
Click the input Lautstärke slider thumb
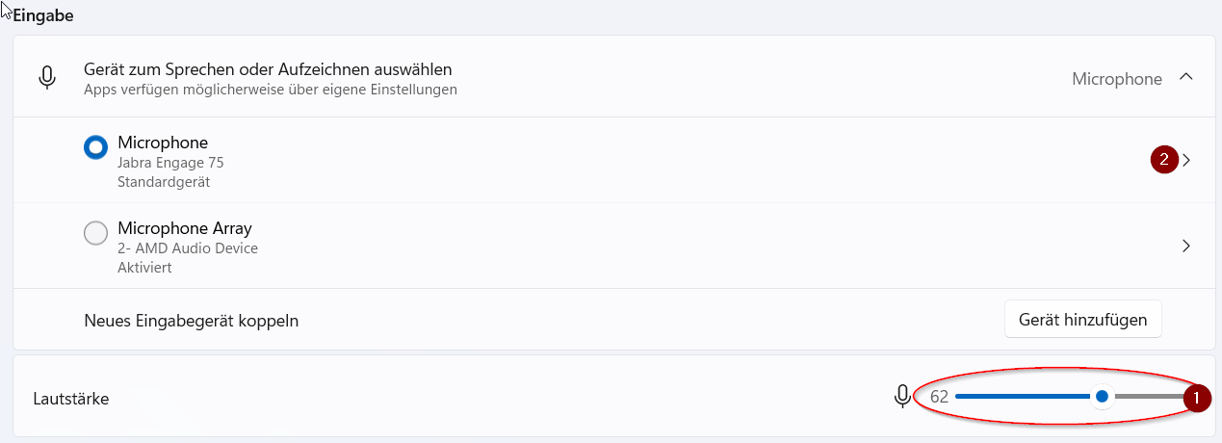(x=1102, y=396)
